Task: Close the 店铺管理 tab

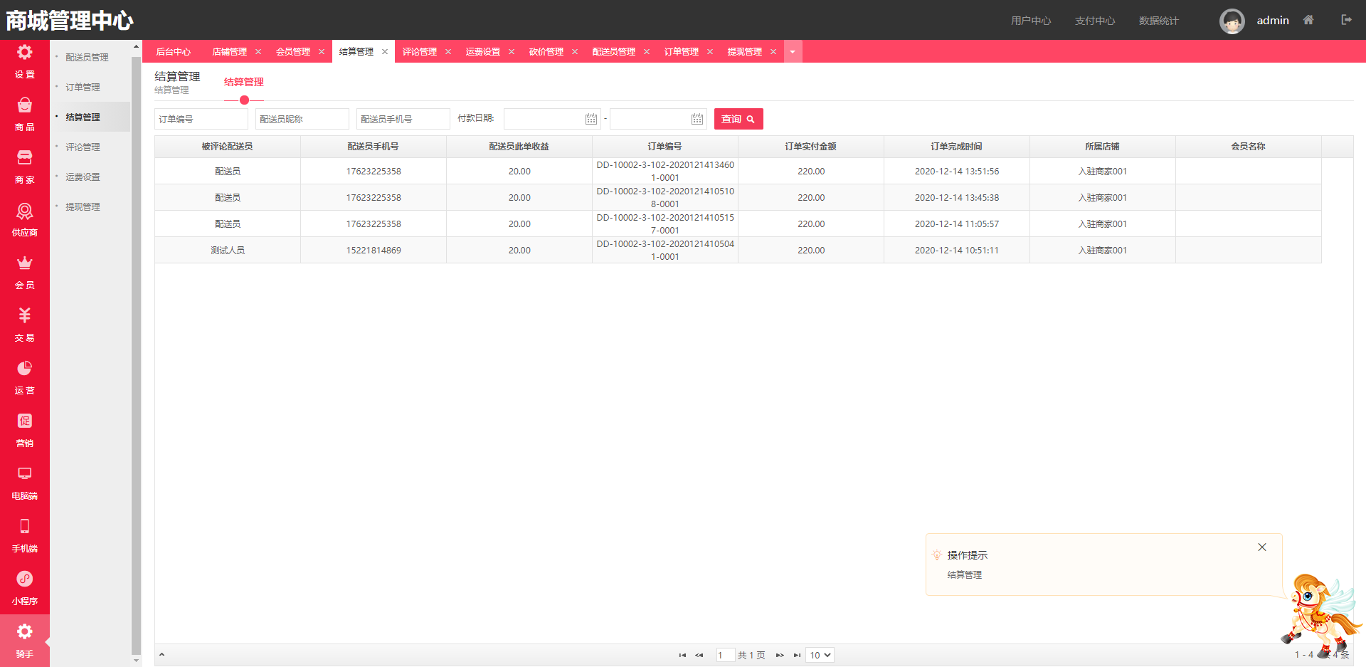Action: tap(258, 52)
